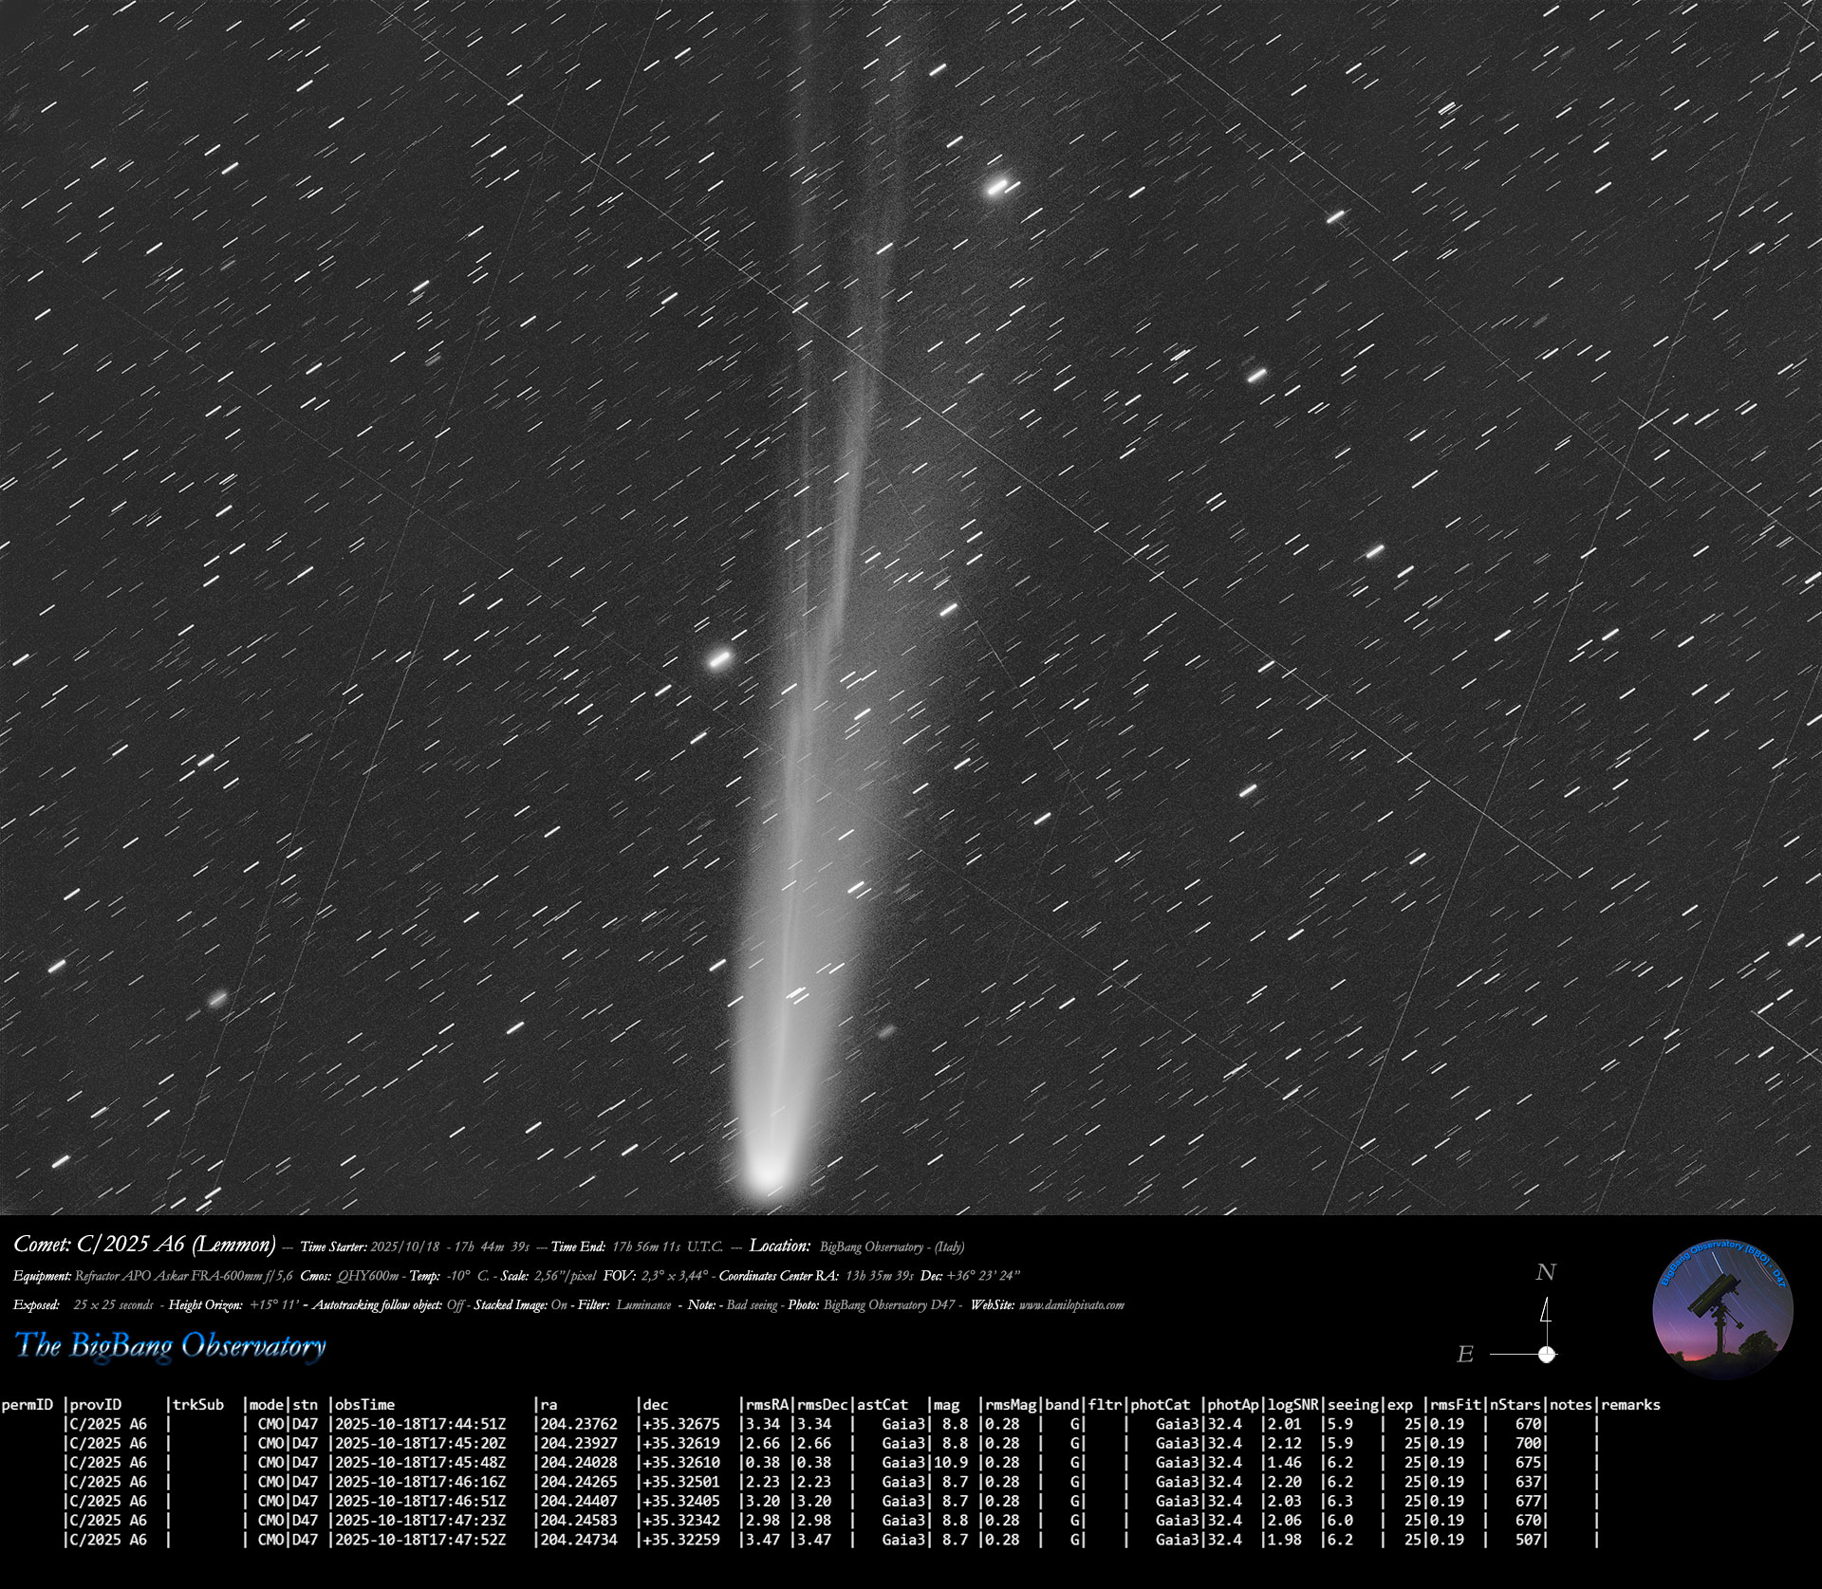Click the faint fuzzy galaxy at lower left
This screenshot has height=1589, width=1822.
point(218,998)
